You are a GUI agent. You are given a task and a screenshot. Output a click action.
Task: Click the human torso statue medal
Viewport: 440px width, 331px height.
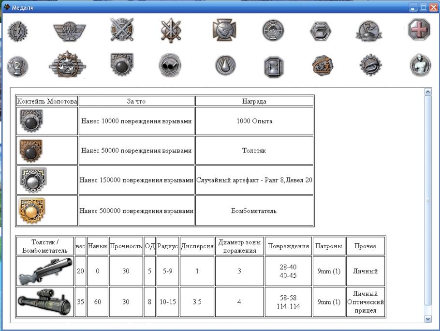(420, 65)
